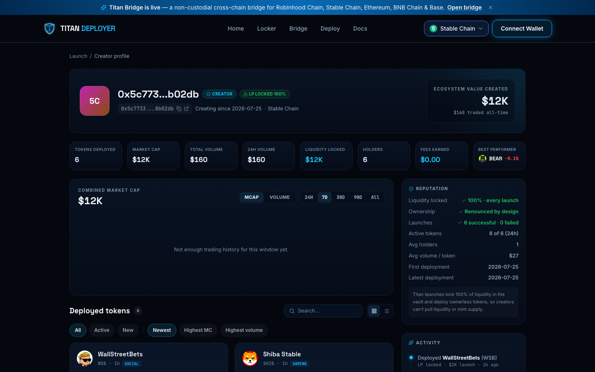Click the SOCIAL tag on WallStreetBets
The height and width of the screenshot is (372, 595).
(x=132, y=364)
